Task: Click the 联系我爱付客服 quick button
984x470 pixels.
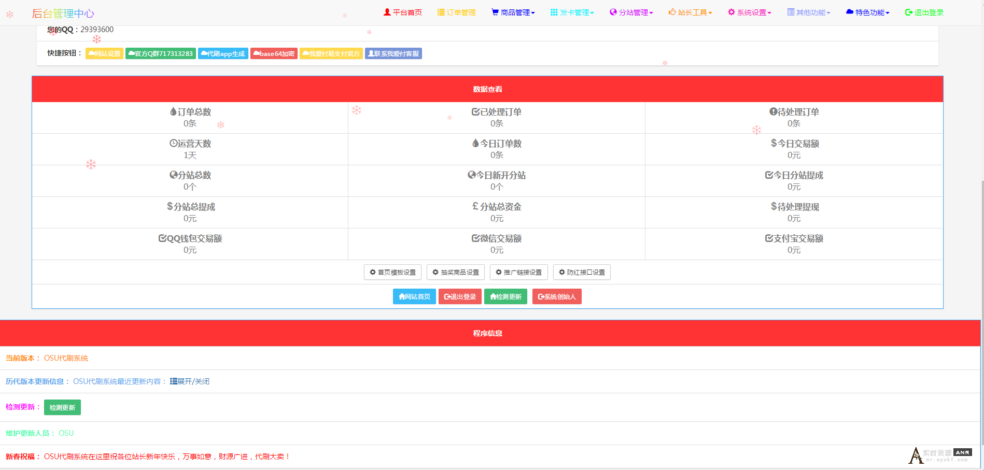Action: click(393, 53)
